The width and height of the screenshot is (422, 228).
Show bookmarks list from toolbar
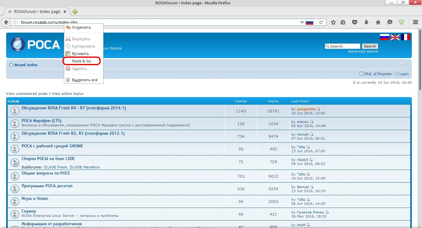click(343, 22)
